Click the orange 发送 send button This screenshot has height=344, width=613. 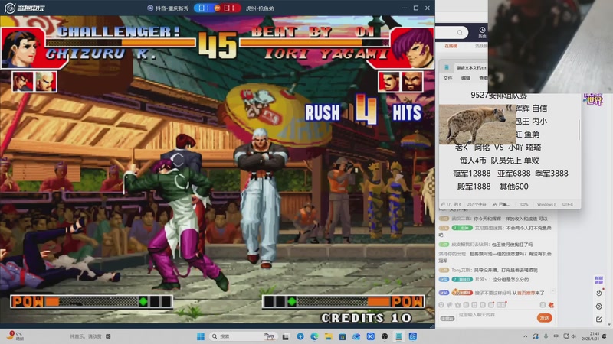click(544, 318)
